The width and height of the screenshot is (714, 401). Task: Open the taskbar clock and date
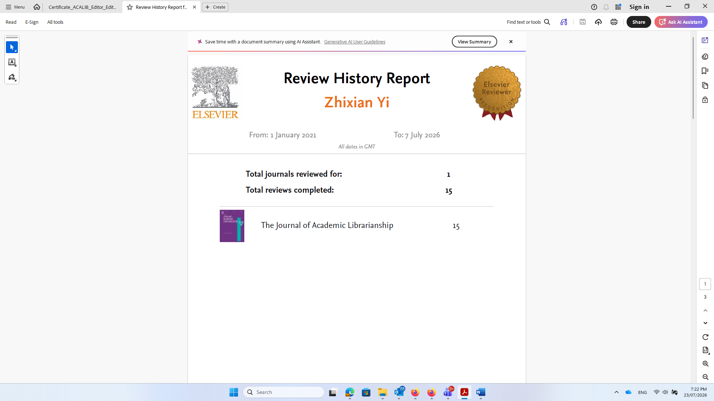click(695, 392)
